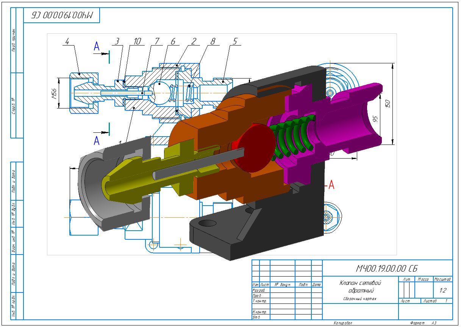Select the Сборочный чертеж subtitle text

tap(360, 299)
